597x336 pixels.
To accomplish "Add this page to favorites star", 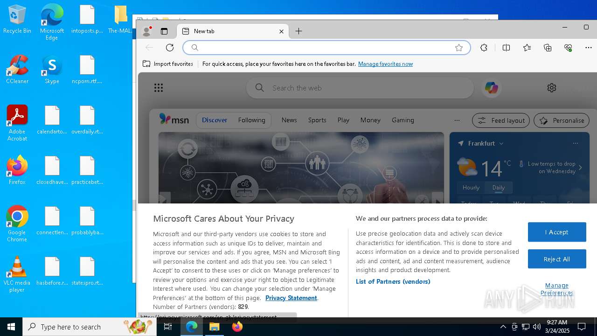I will pos(459,48).
